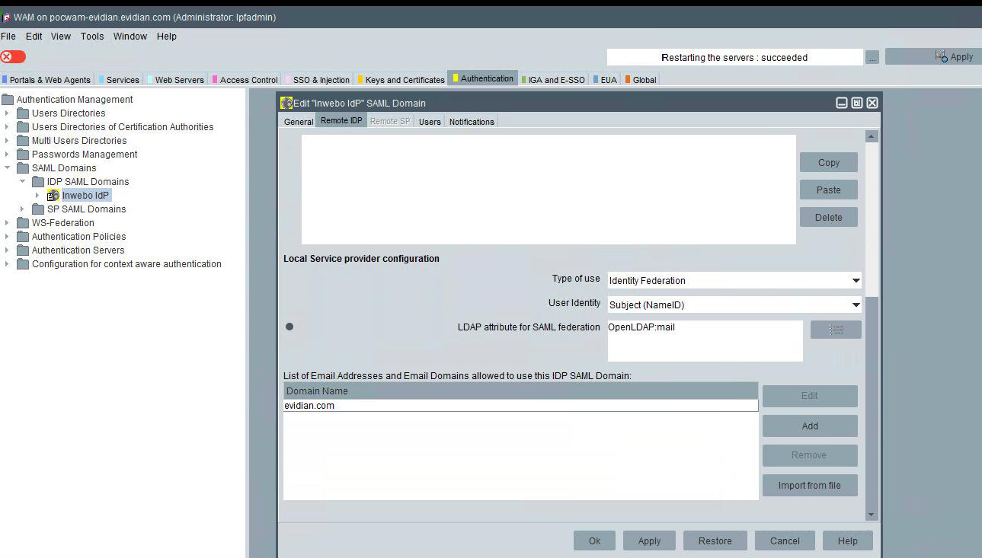Open the LDAP attribute list picker button
982x558 pixels.
836,330
